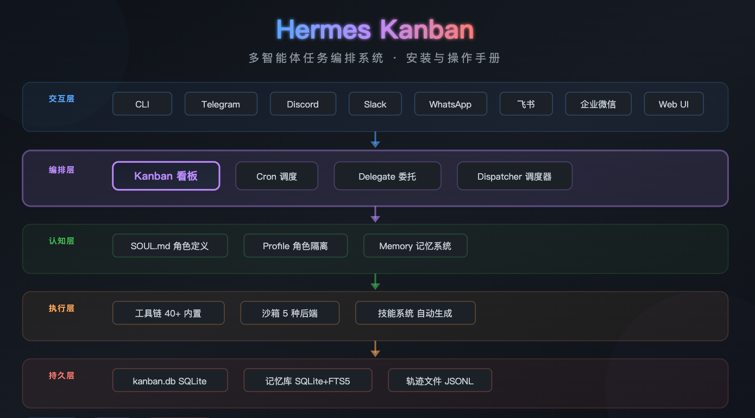Select the 企业微信 box
The height and width of the screenshot is (418, 755).
598,104
